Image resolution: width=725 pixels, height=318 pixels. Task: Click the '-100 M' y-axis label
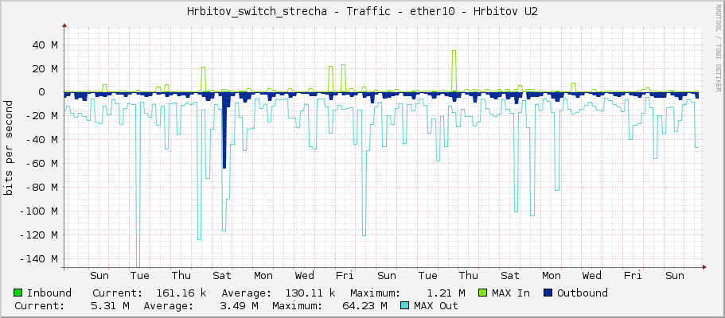click(39, 211)
